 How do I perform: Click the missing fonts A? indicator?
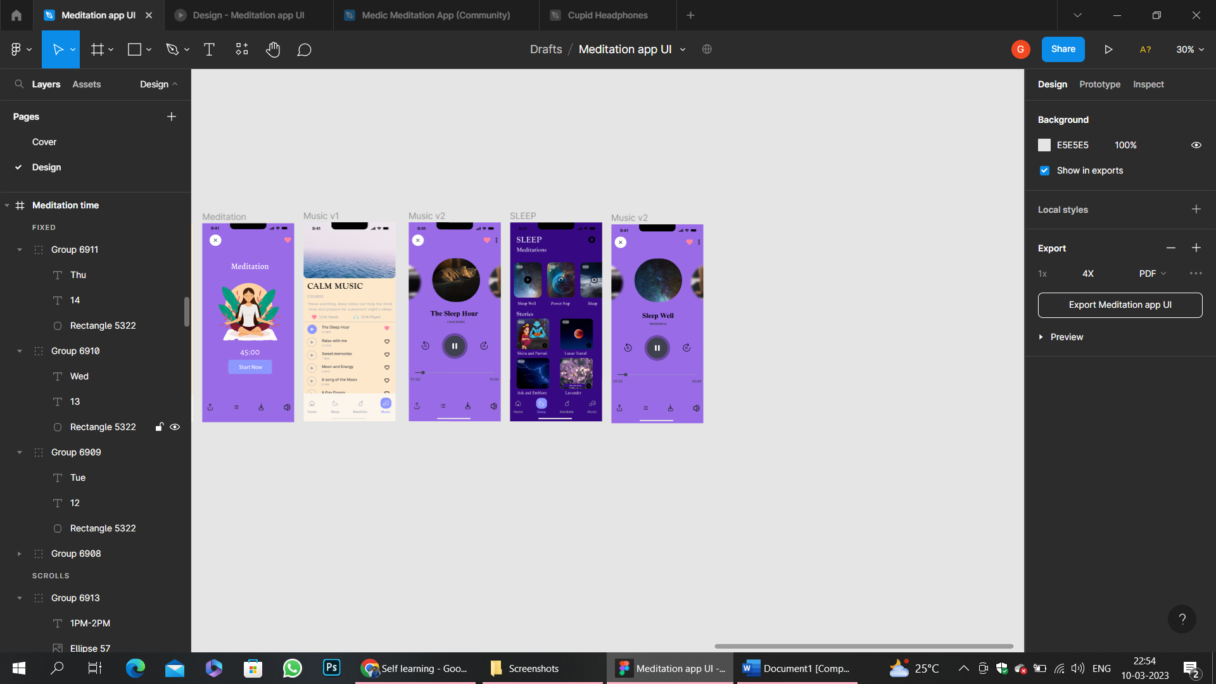1145,49
